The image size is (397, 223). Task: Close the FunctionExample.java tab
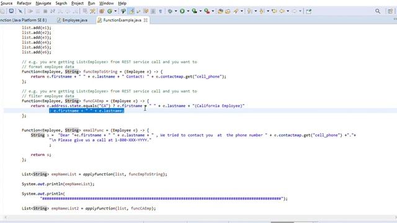[x=146, y=20]
